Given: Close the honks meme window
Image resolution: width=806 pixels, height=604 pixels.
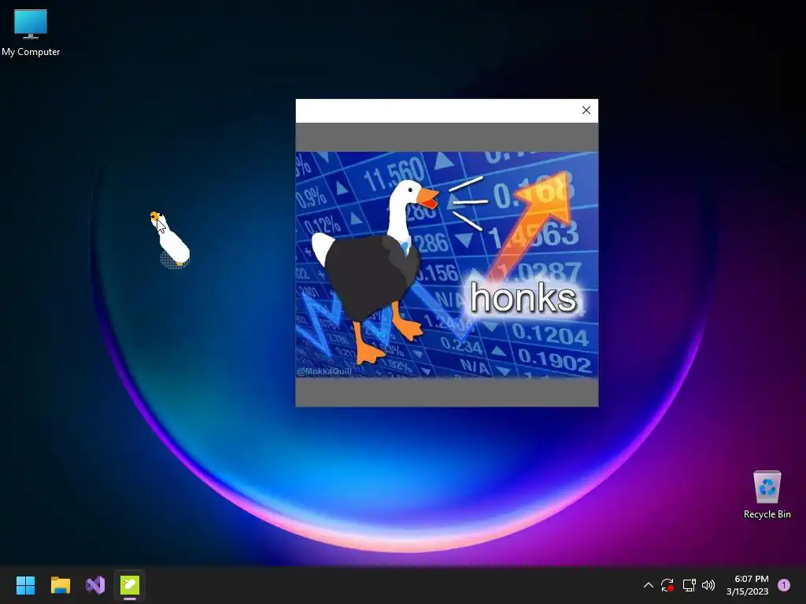Looking at the screenshot, I should coord(586,110).
